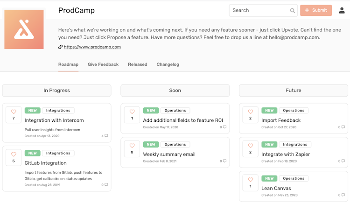Go to Changelog tab
350x204 pixels.
point(168,64)
